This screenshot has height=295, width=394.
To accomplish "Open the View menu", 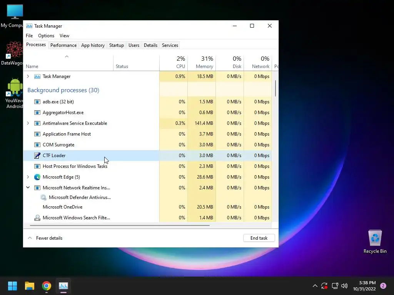I will coord(64,36).
